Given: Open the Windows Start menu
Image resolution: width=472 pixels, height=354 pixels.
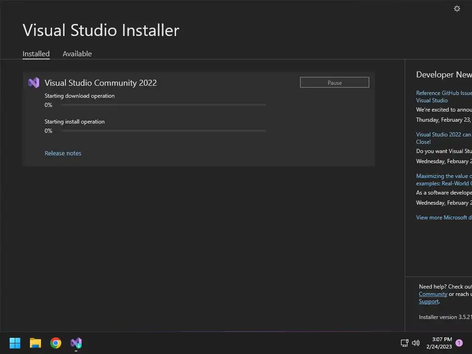Looking at the screenshot, I should click(x=15, y=343).
